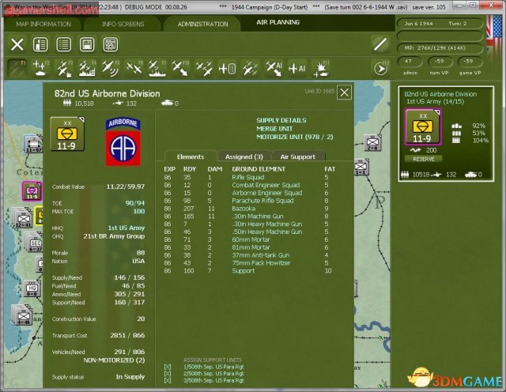Click the X icon in the top-left toolbar

18,44
